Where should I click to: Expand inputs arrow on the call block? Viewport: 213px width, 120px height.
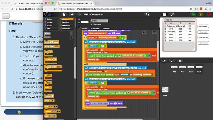point(56,116)
